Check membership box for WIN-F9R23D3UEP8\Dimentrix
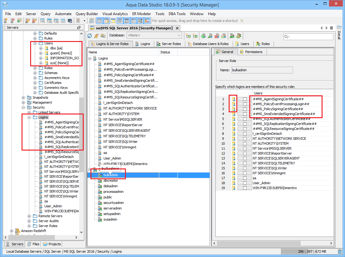This screenshot has height=257, width=345. 245,188
